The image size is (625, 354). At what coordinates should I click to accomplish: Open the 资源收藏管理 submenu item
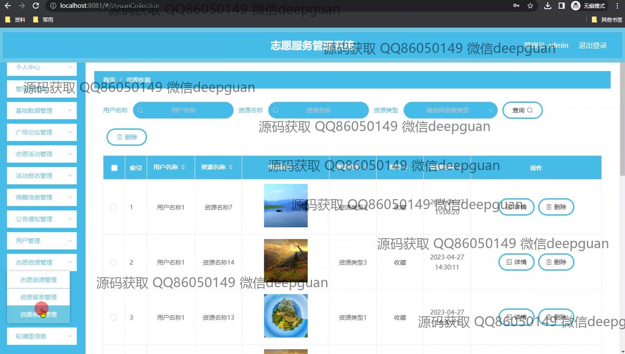pos(38,315)
